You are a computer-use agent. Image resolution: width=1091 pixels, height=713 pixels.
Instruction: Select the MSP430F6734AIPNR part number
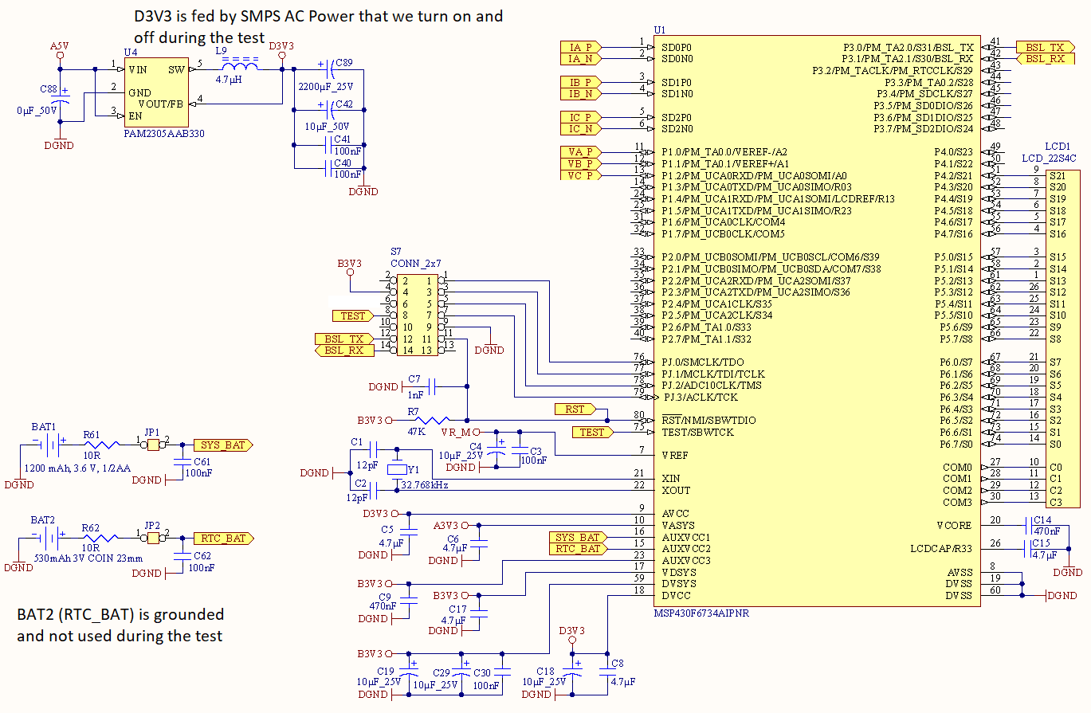tap(701, 613)
